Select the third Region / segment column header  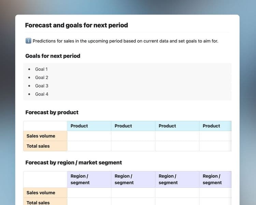pyautogui.click(x=177, y=179)
